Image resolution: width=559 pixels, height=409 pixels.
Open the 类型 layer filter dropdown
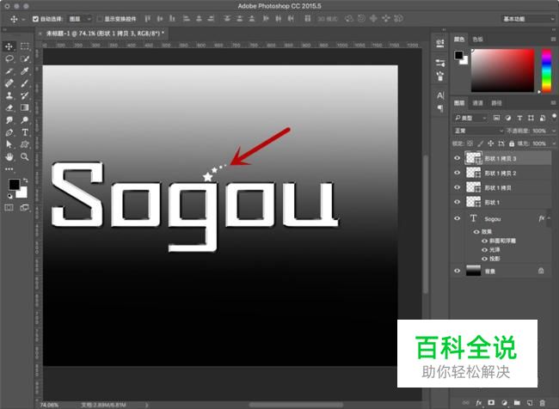click(x=470, y=118)
